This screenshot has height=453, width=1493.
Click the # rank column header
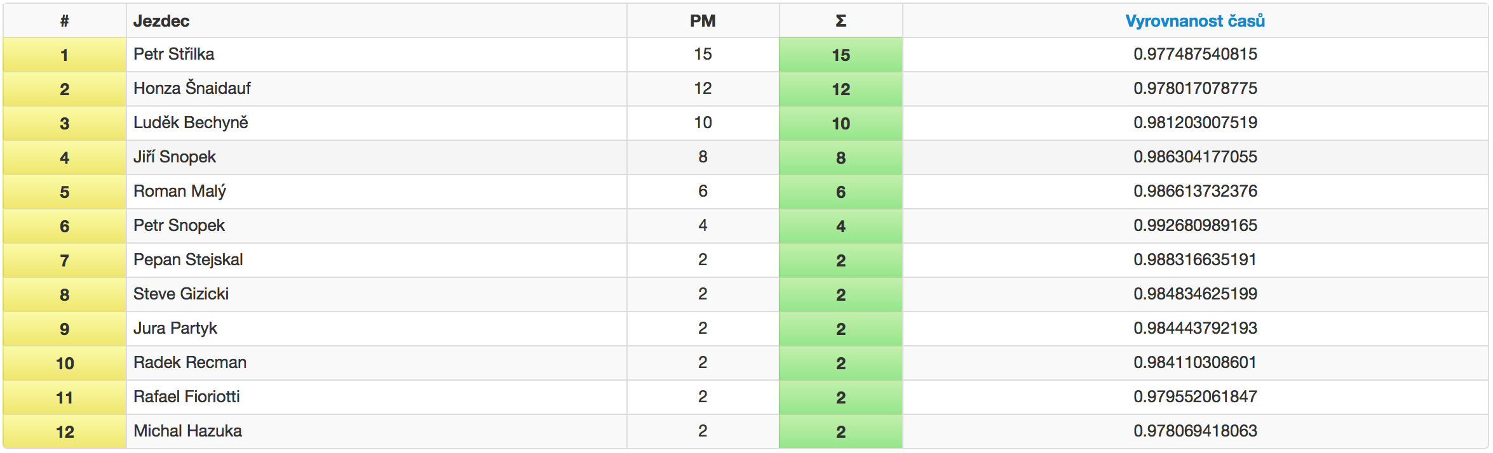coord(64,21)
